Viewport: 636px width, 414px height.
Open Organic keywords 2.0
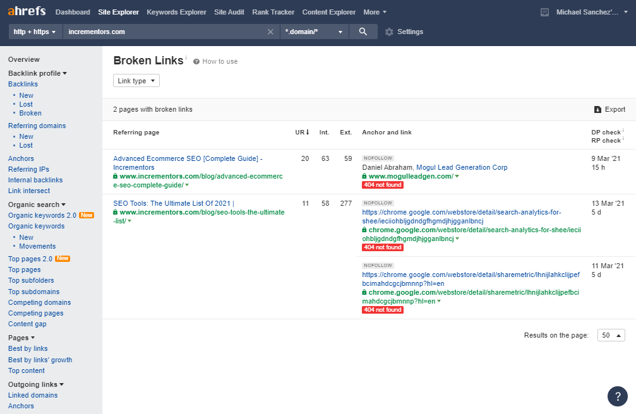(42, 215)
